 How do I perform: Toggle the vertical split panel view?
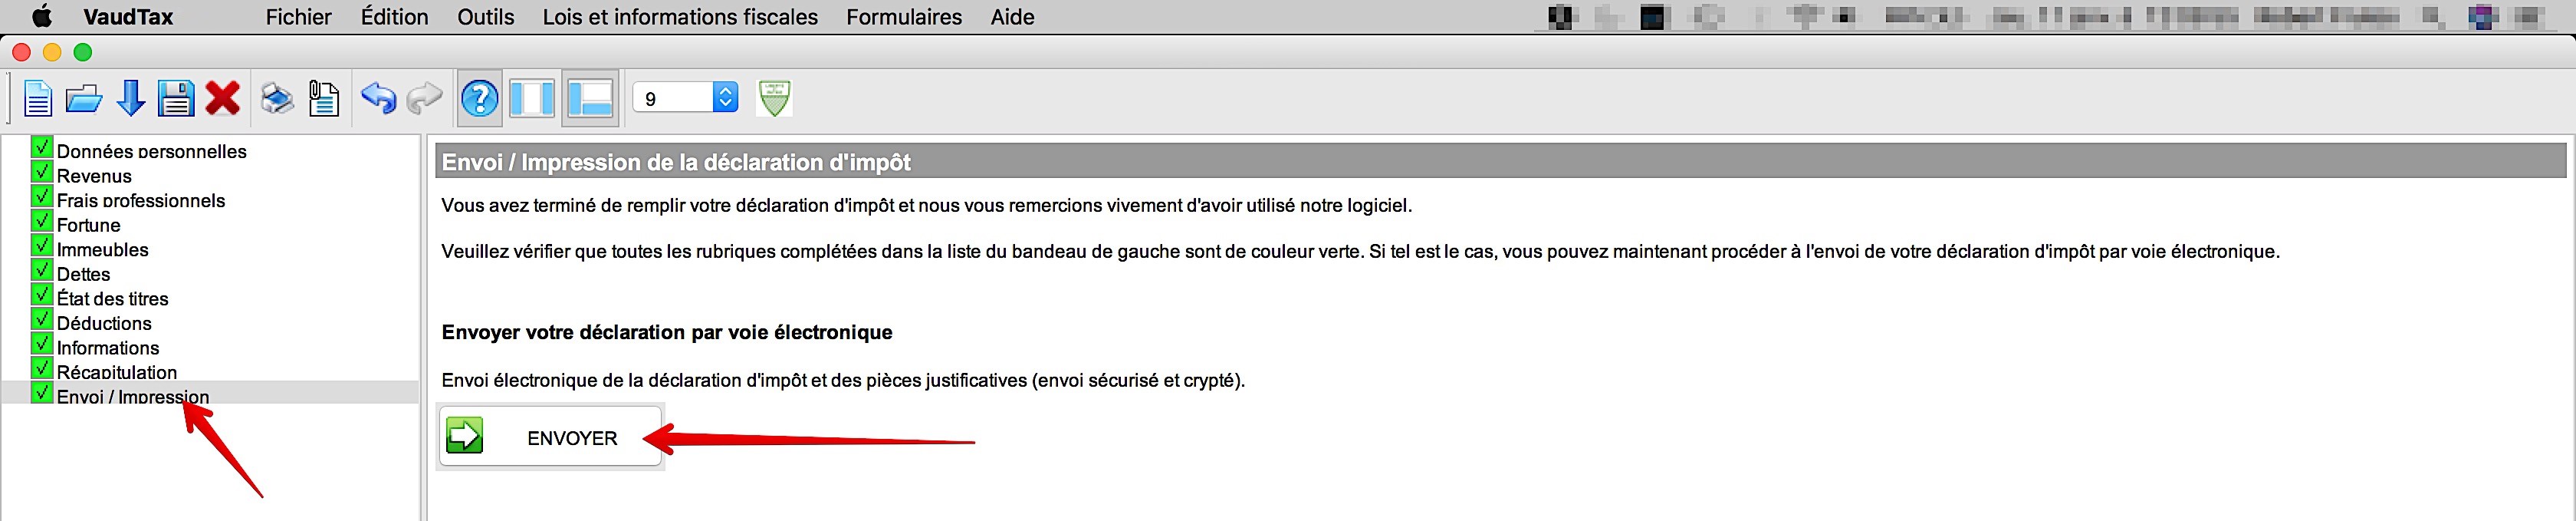click(532, 98)
